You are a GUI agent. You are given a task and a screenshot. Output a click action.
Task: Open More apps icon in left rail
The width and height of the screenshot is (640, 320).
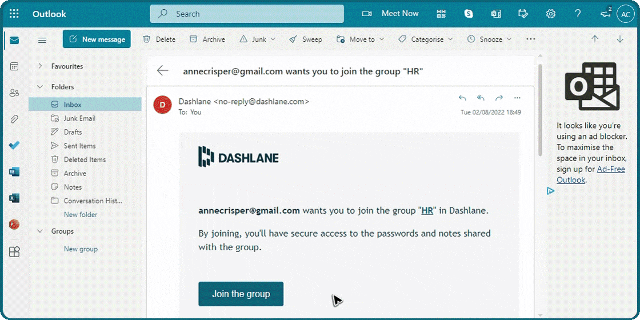[x=14, y=251]
